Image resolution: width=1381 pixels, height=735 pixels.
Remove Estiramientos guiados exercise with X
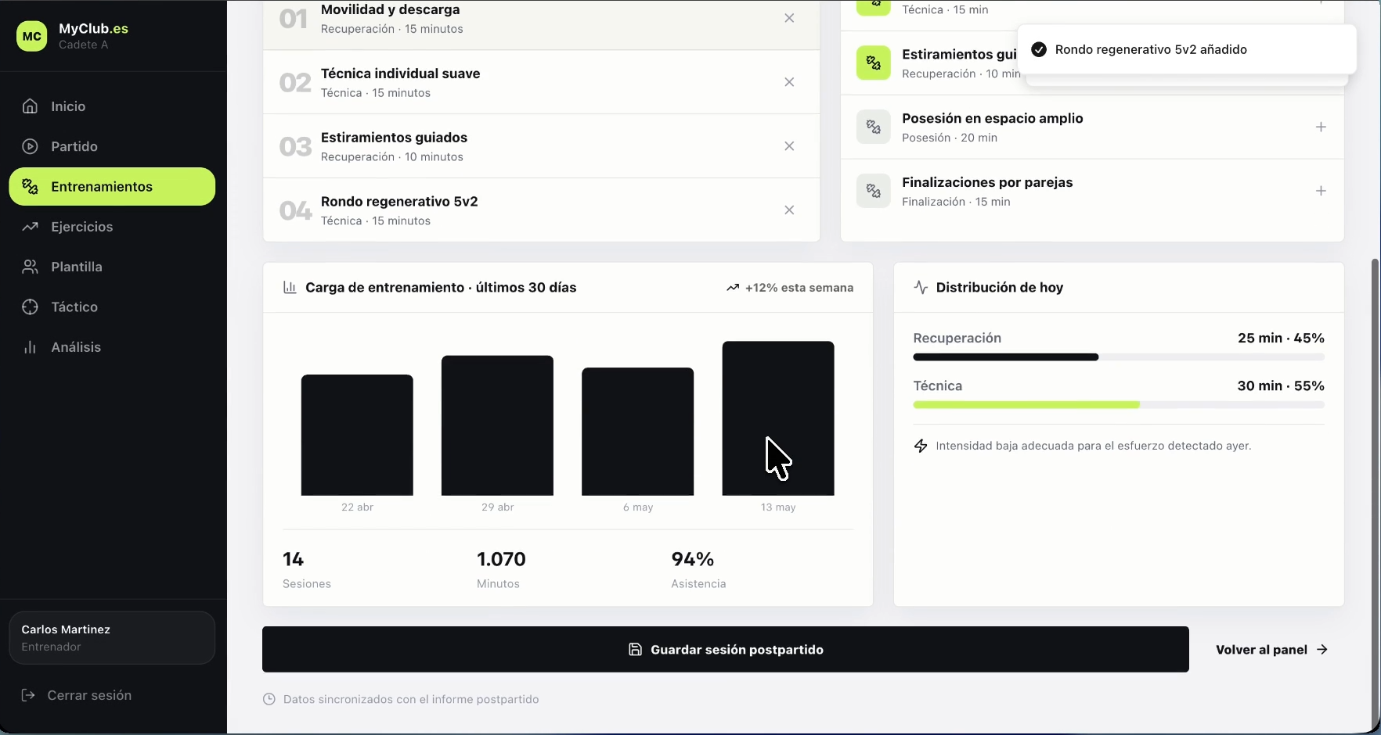point(789,146)
